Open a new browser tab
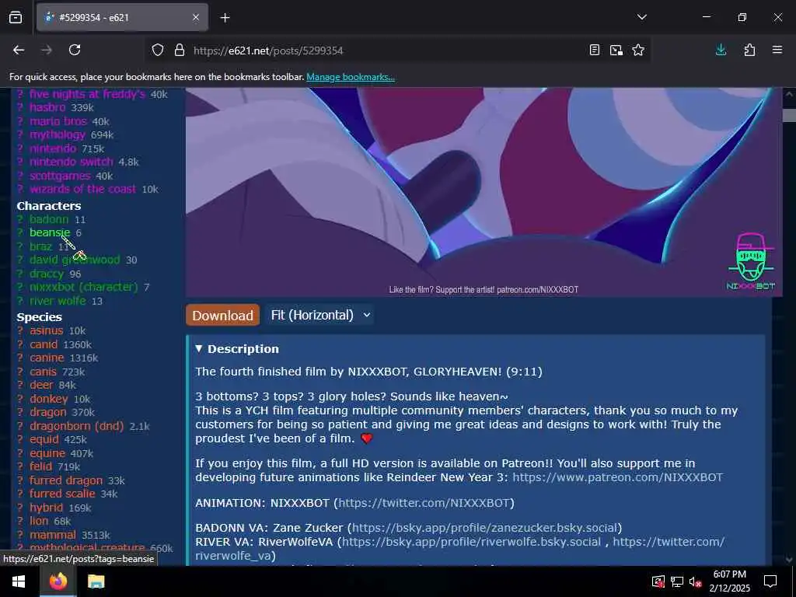 click(x=225, y=18)
